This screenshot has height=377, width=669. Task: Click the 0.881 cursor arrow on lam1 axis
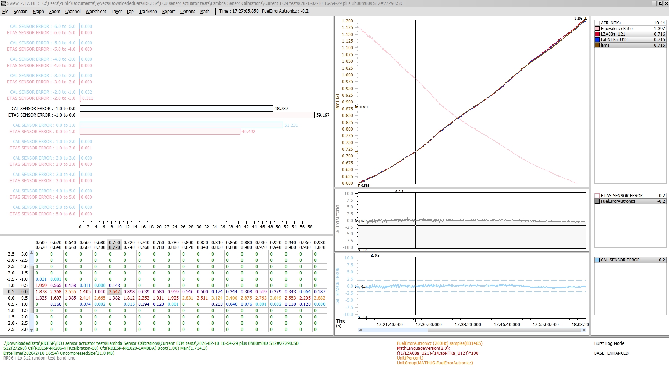[x=356, y=107]
